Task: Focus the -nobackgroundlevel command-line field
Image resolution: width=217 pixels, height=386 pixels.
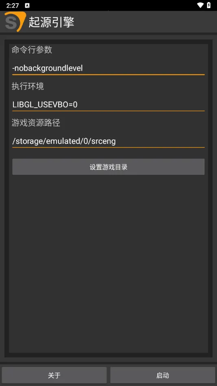Action: [x=108, y=68]
